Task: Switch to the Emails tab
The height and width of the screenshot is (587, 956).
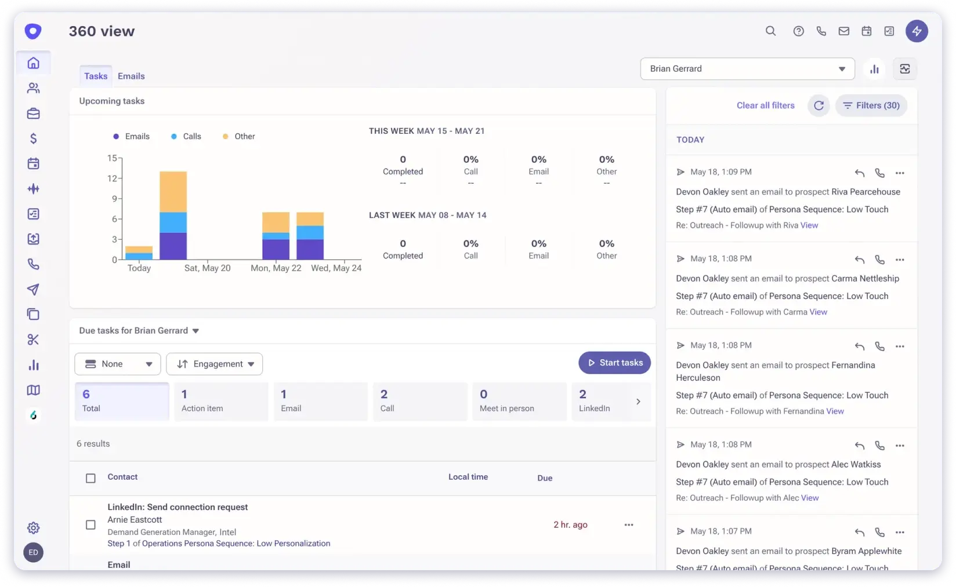Action: 131,75
